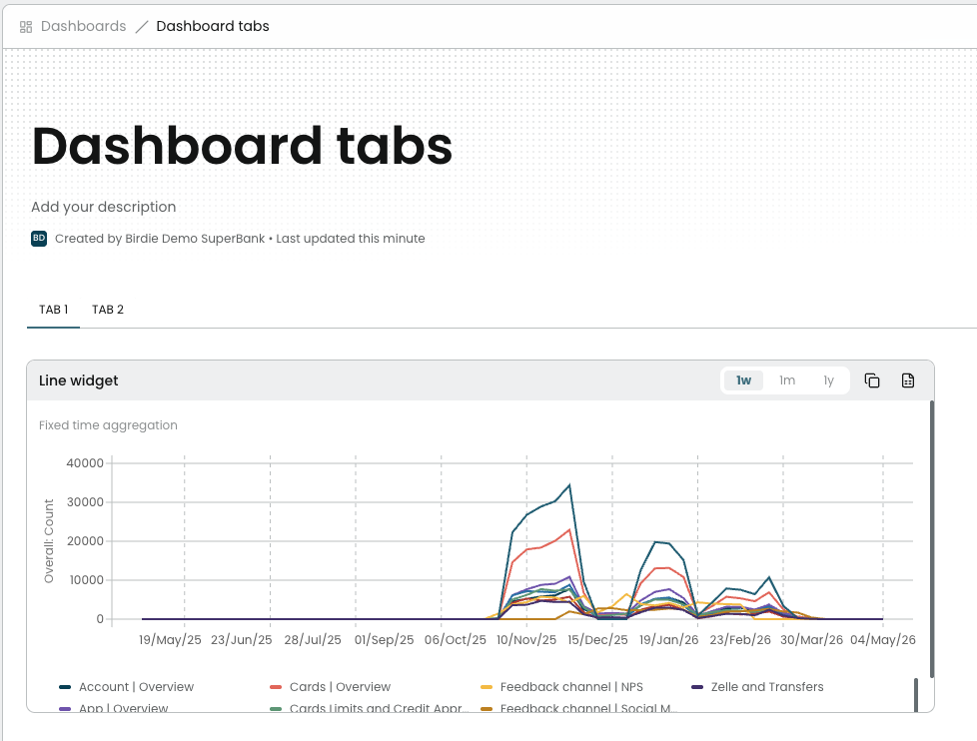Image resolution: width=977 pixels, height=741 pixels.
Task: Switch to TAB 1
Action: pos(54,310)
